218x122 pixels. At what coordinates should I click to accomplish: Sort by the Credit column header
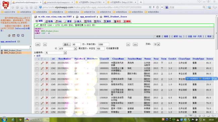point(172,59)
